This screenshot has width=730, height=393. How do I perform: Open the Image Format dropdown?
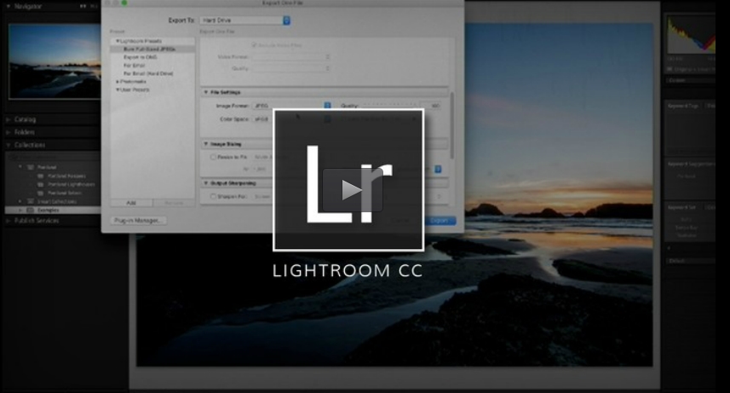tap(292, 106)
